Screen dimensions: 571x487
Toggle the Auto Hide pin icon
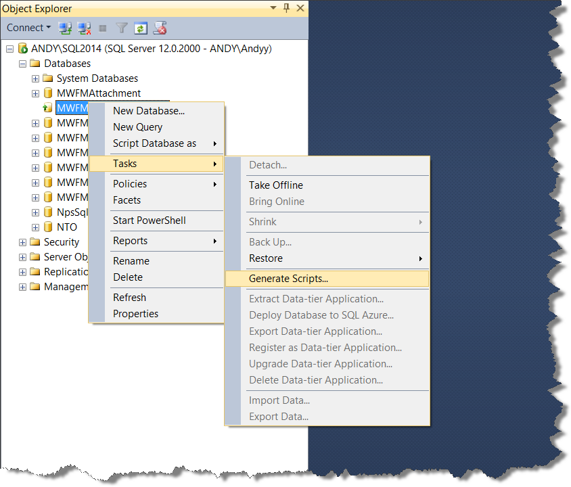click(x=286, y=8)
